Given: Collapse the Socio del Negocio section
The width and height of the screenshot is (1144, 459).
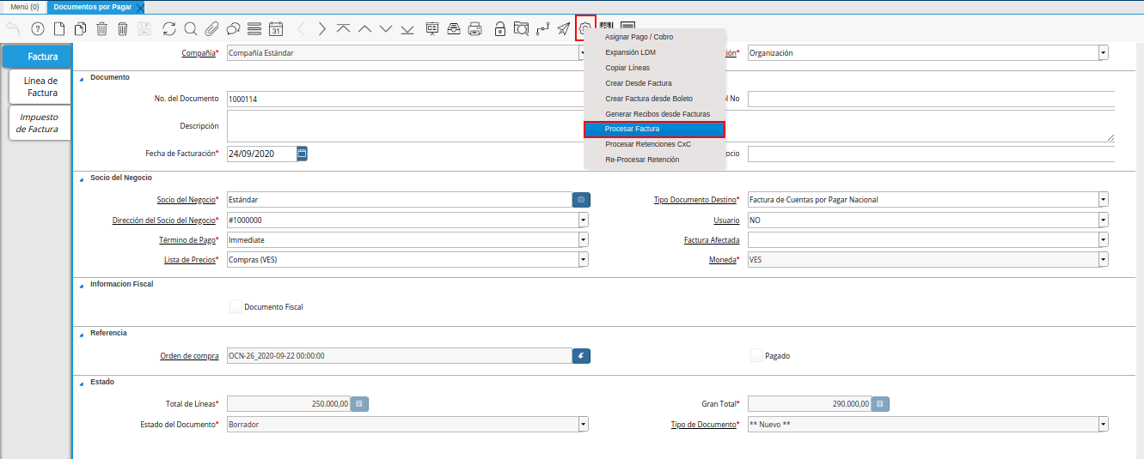Looking at the screenshot, I should pos(83,178).
